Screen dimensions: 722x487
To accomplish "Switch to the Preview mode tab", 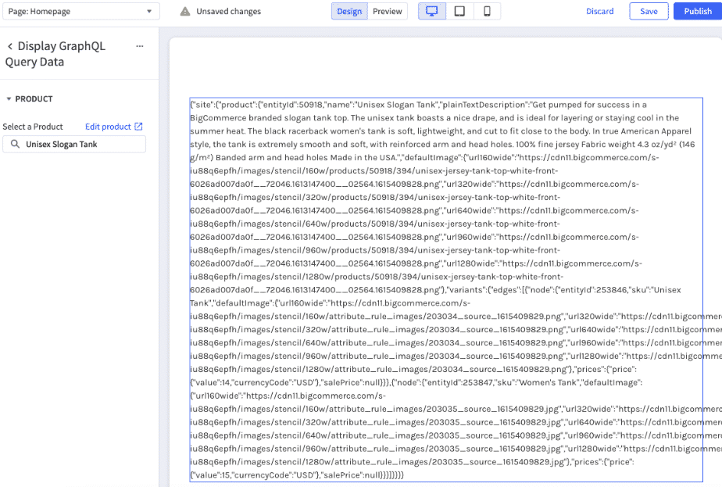I will coord(387,12).
